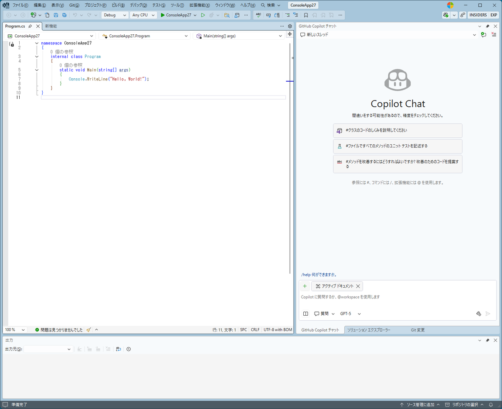Run the project with the green Start button
Image resolution: width=502 pixels, height=409 pixels.
(202, 15)
